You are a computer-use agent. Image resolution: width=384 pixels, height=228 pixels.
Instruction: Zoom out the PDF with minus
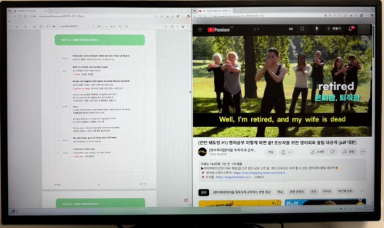point(88,26)
